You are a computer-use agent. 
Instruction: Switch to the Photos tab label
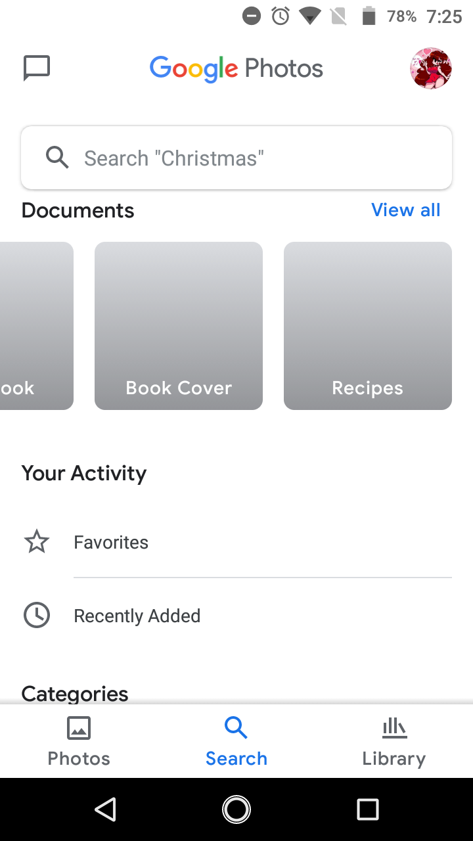tap(79, 758)
